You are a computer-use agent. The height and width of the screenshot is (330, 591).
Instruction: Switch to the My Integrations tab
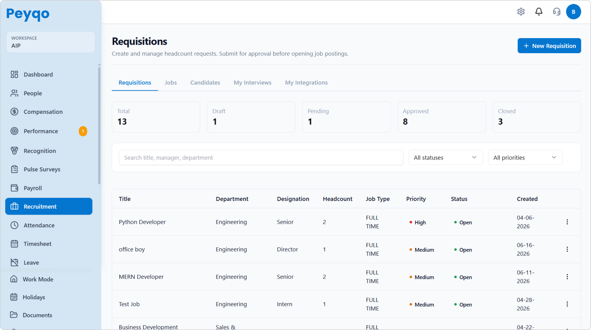[306, 83]
